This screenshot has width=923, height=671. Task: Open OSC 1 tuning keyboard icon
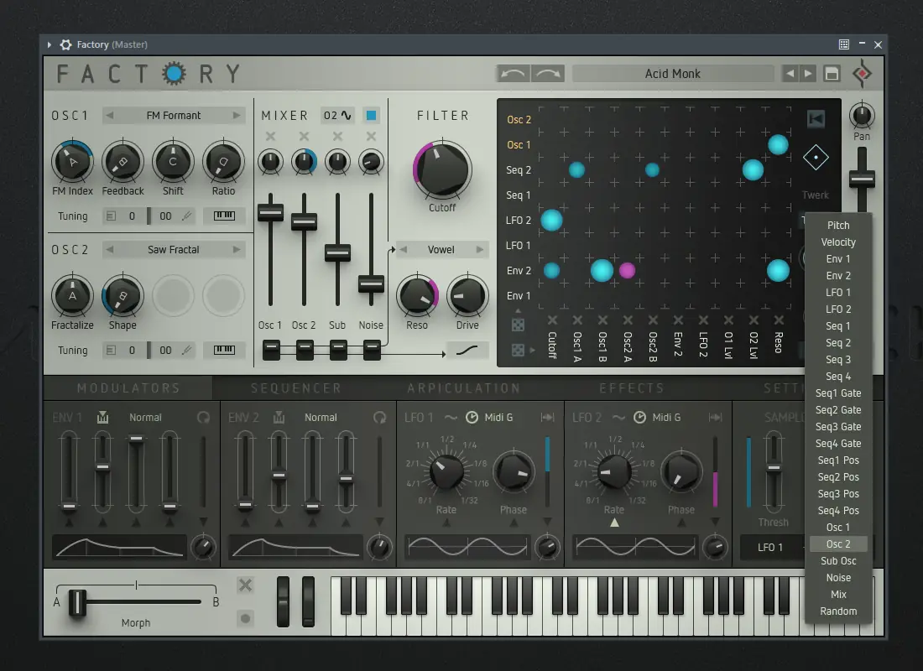(224, 216)
